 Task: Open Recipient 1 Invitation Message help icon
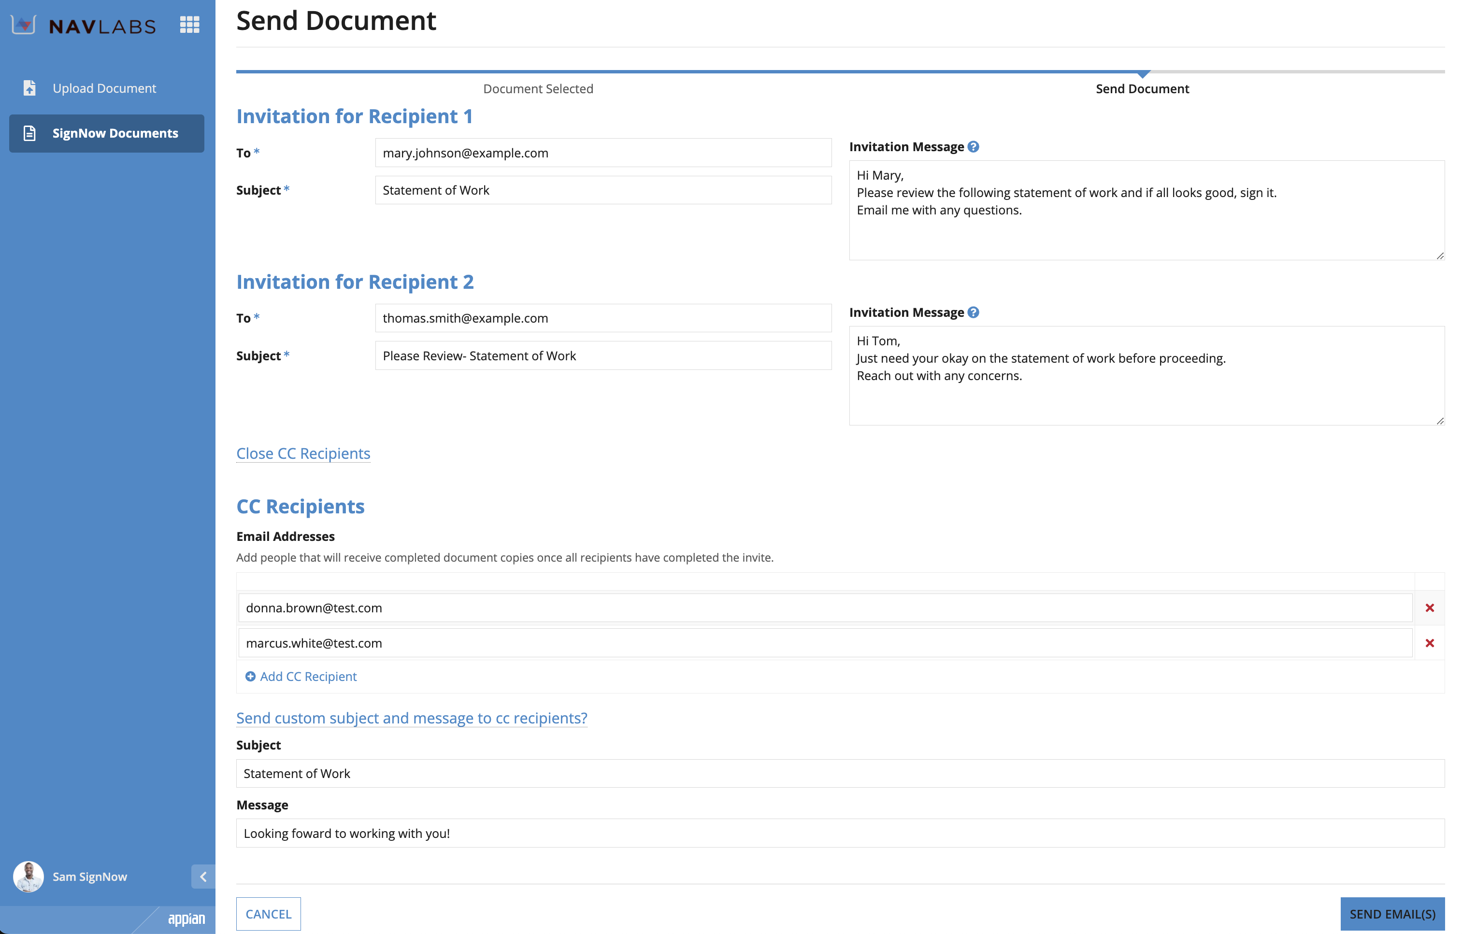tap(973, 147)
